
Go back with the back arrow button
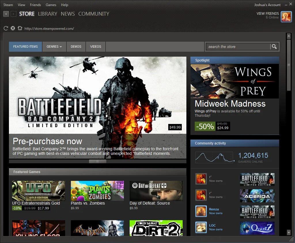coord(6,14)
